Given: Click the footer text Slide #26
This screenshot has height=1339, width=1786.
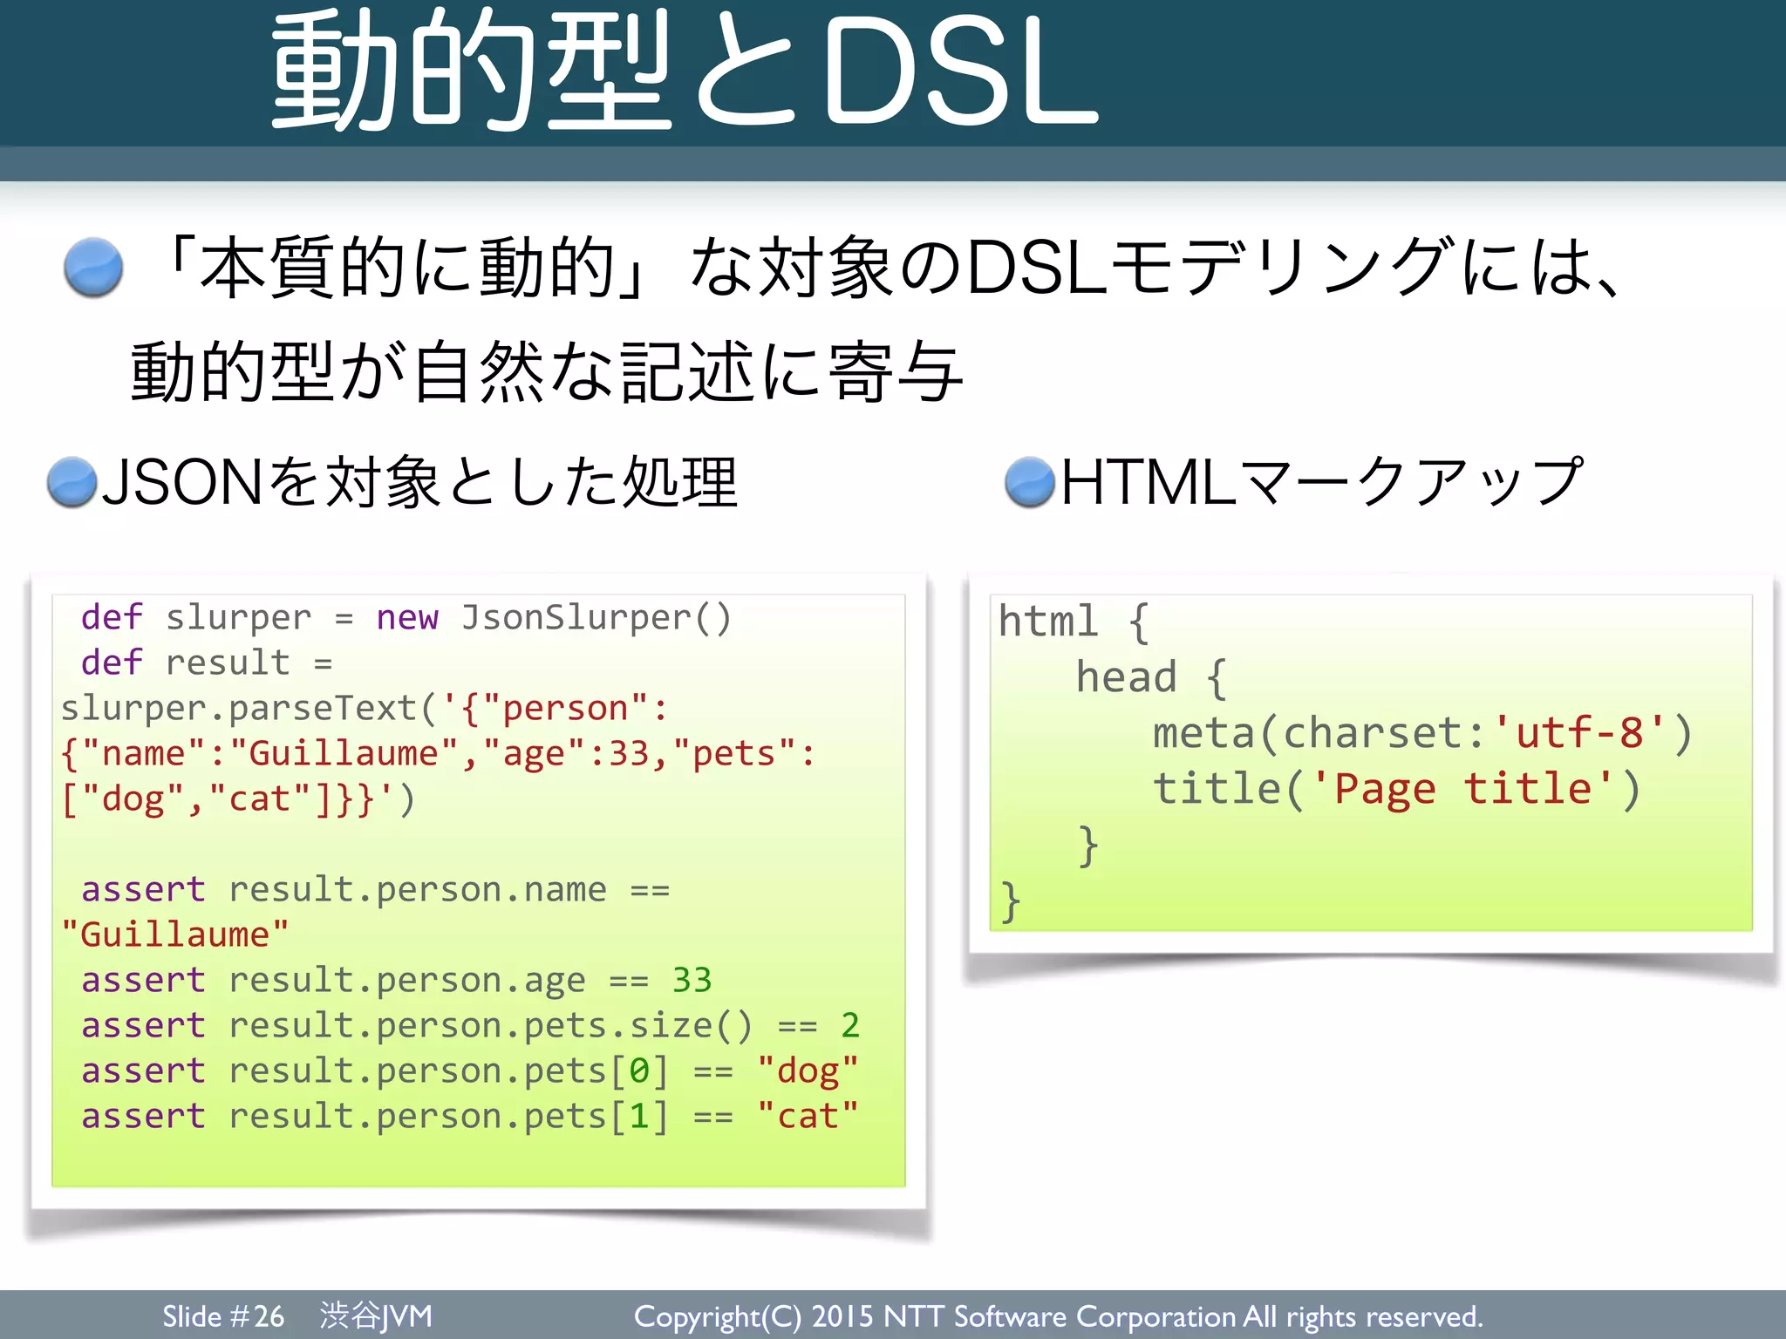Looking at the screenshot, I should point(223,1315).
